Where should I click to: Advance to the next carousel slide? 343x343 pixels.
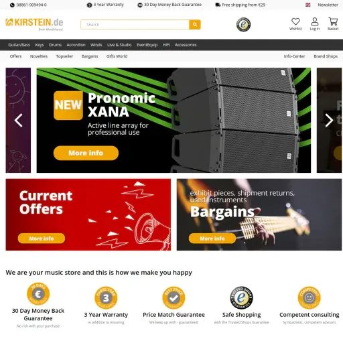click(x=329, y=121)
